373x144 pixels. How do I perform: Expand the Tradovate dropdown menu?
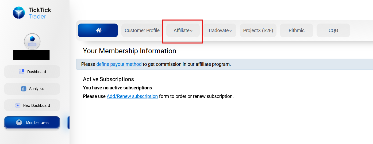click(x=220, y=31)
